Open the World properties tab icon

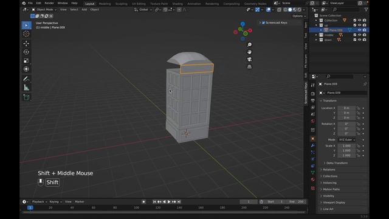[x=313, y=121]
